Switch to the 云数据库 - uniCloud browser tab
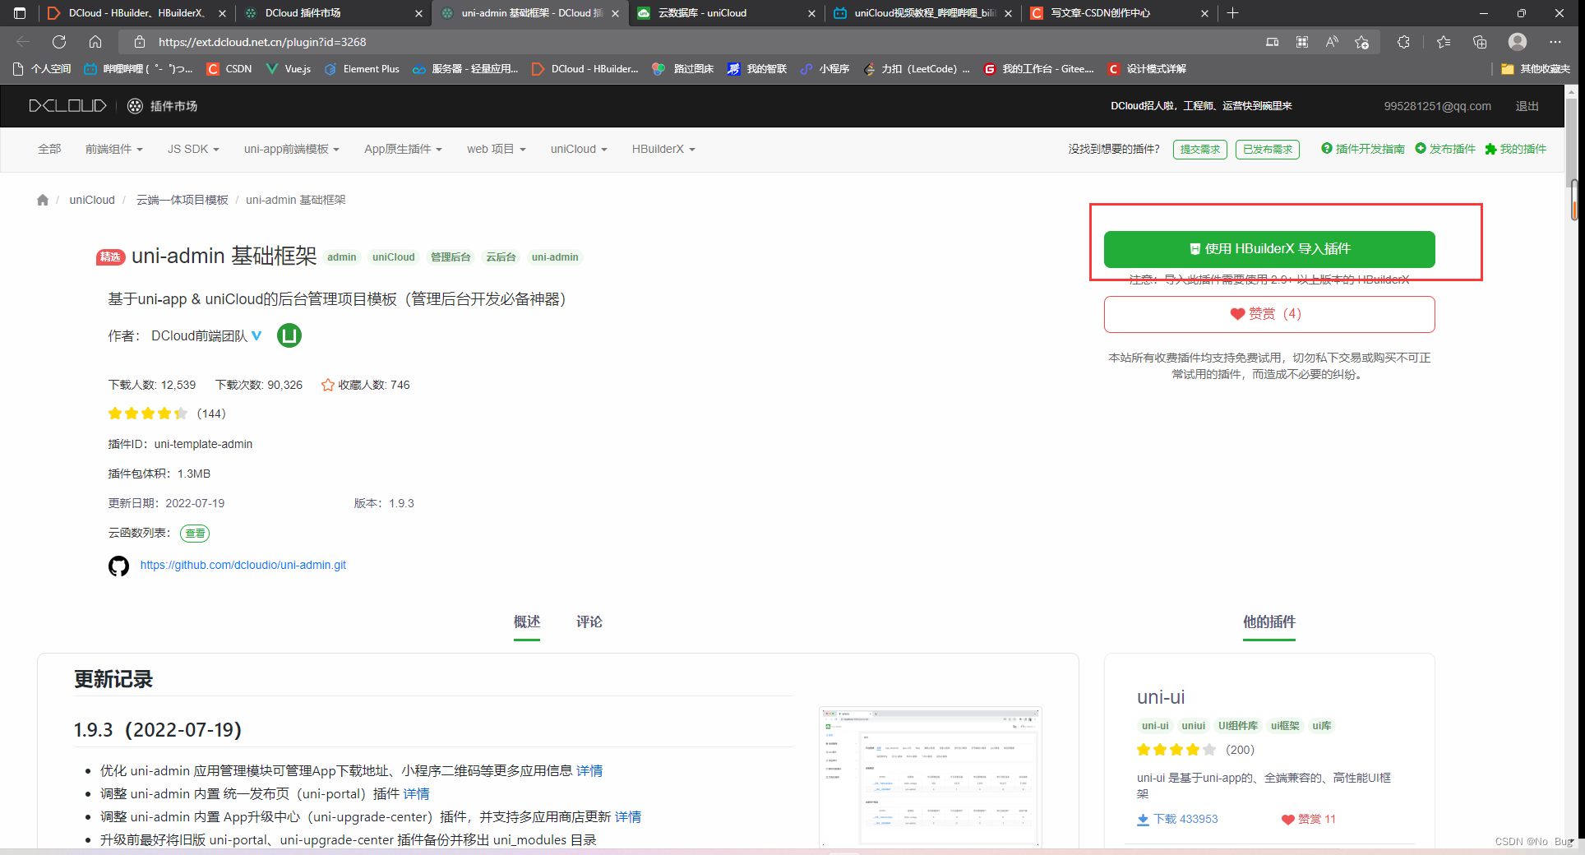This screenshot has width=1585, height=855. pos(726,13)
